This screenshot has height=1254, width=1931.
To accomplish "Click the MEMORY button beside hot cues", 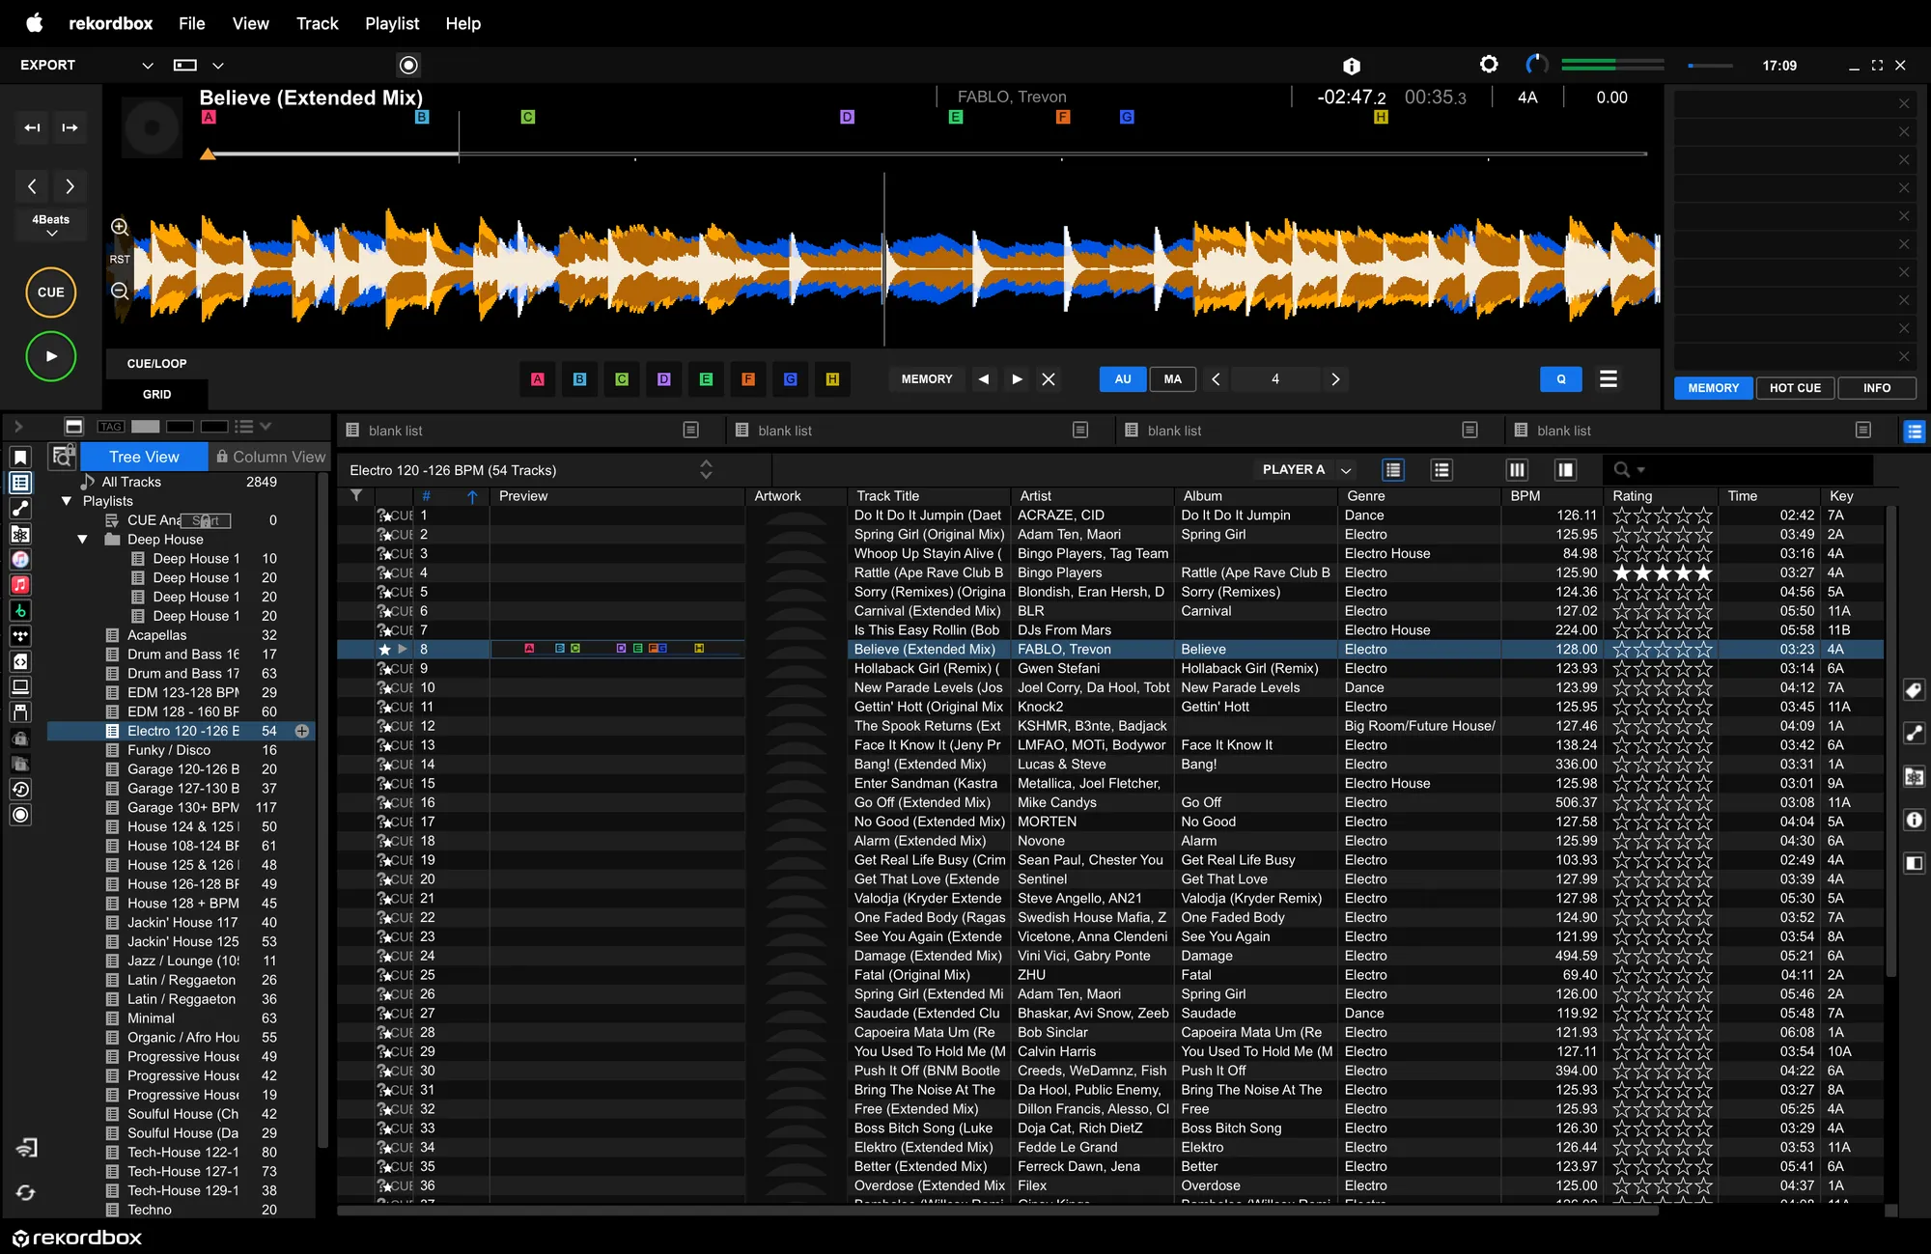I will (x=926, y=379).
